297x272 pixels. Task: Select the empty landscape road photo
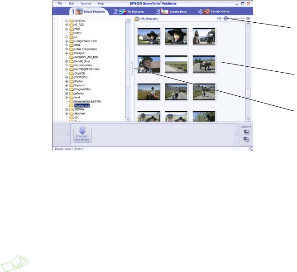click(x=176, y=64)
